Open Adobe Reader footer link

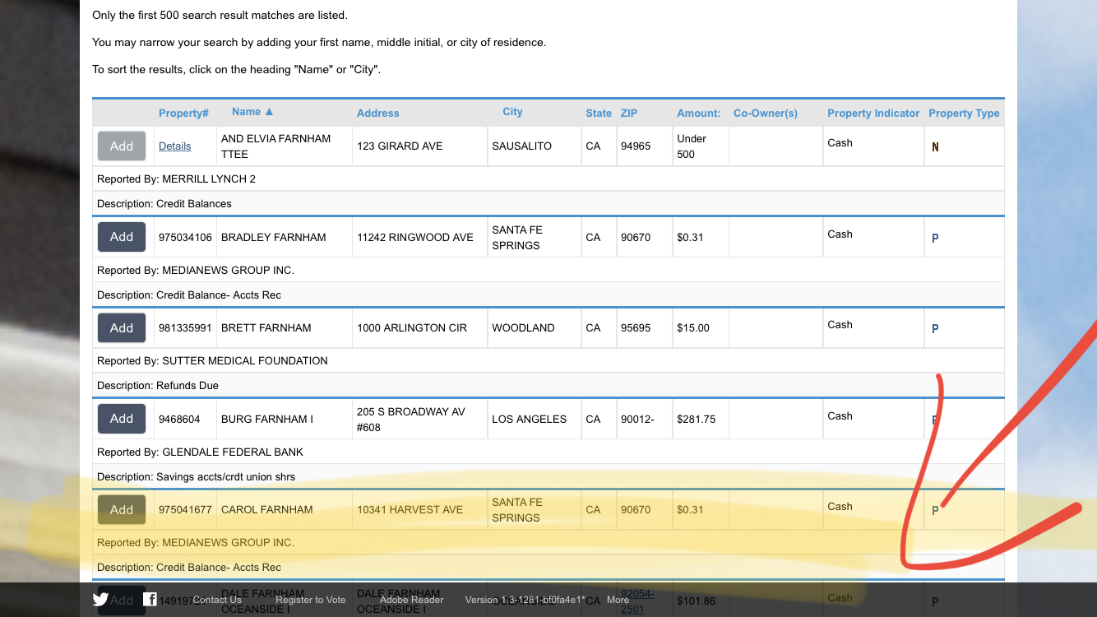click(x=411, y=600)
